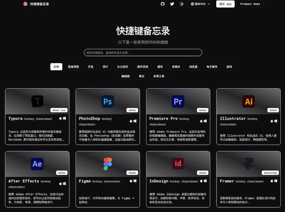Select the 多媒体 category tab
This screenshot has width=285, height=212.
click(x=176, y=67)
